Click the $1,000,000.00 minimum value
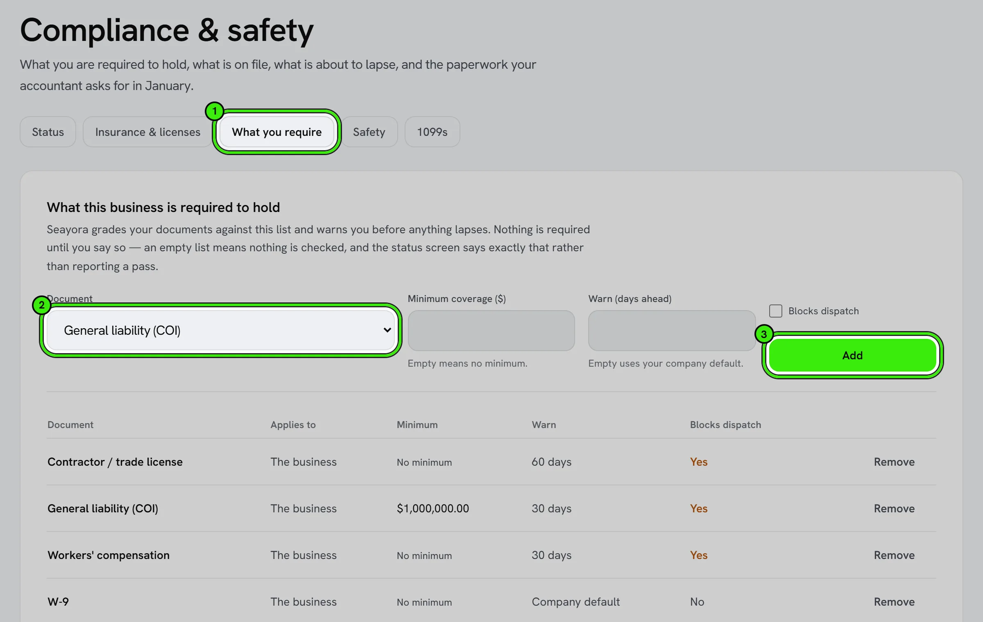 point(433,508)
